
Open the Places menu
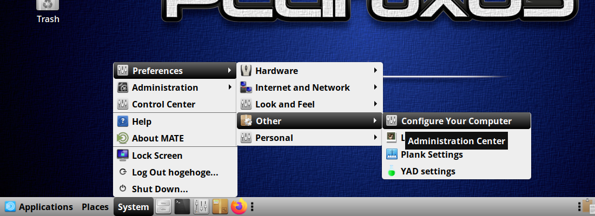click(95, 207)
